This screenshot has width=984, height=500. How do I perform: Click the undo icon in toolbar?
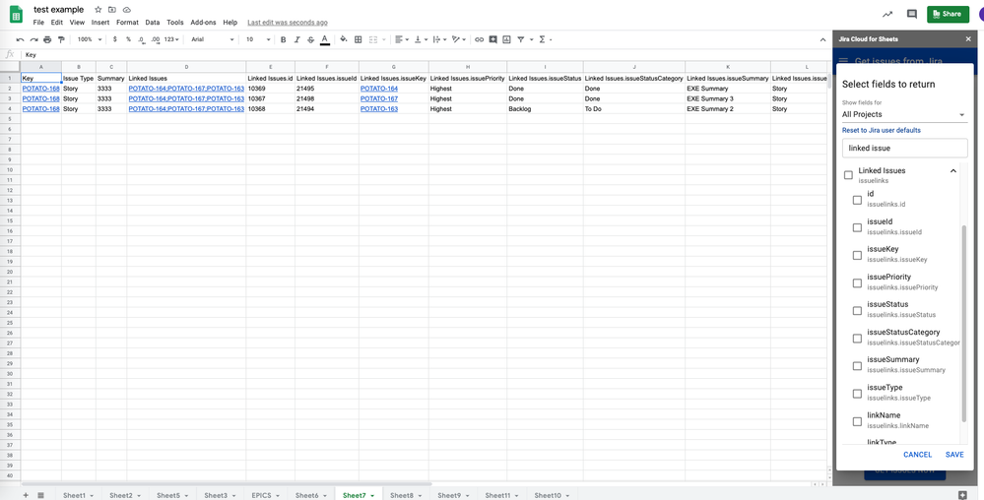tap(20, 39)
